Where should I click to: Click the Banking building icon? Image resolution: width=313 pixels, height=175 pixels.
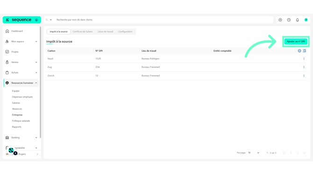click(x=7, y=137)
